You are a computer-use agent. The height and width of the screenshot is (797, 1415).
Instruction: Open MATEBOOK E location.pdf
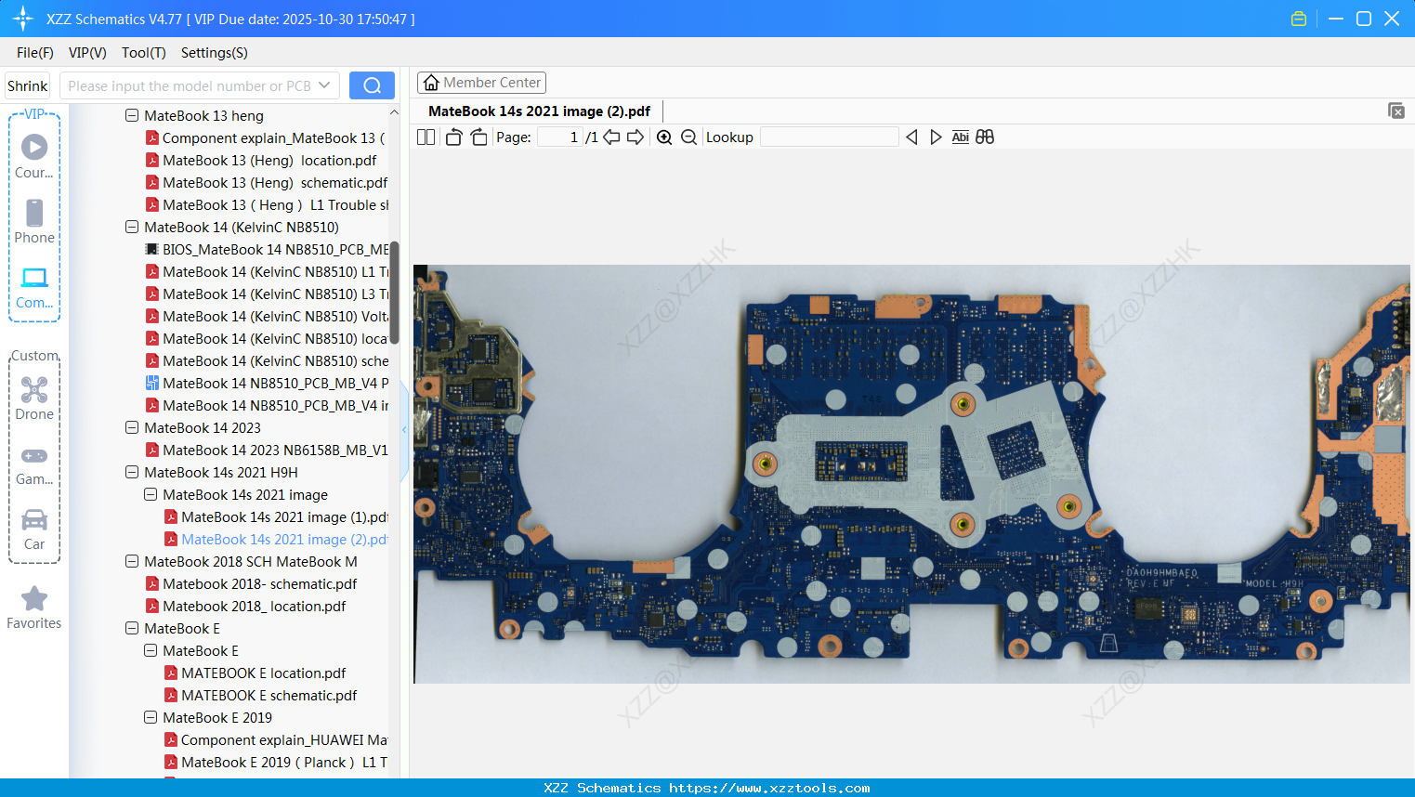point(255,673)
